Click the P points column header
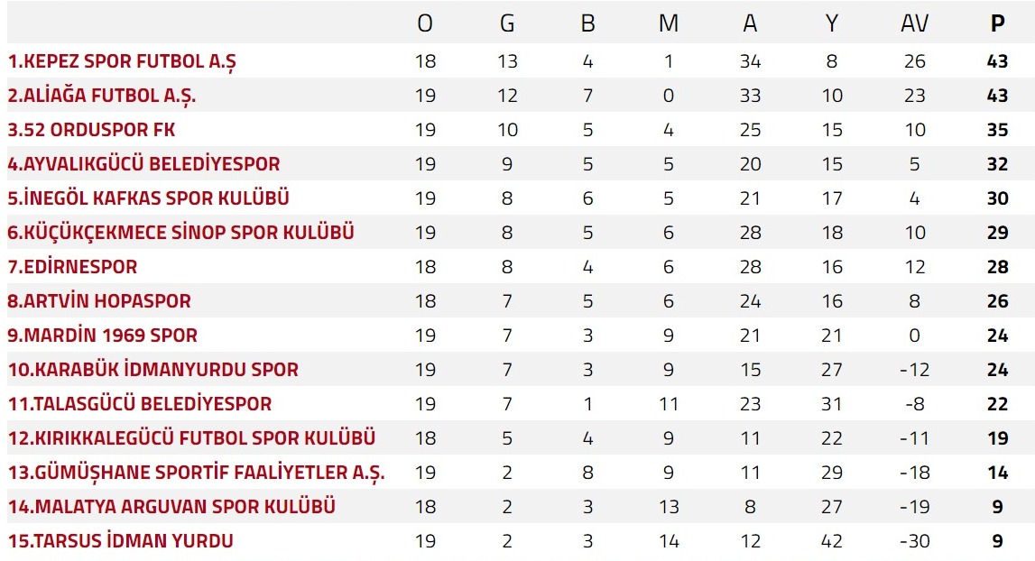The height and width of the screenshot is (561, 1035). pos(997,23)
